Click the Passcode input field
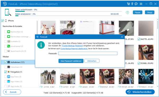 88,54
